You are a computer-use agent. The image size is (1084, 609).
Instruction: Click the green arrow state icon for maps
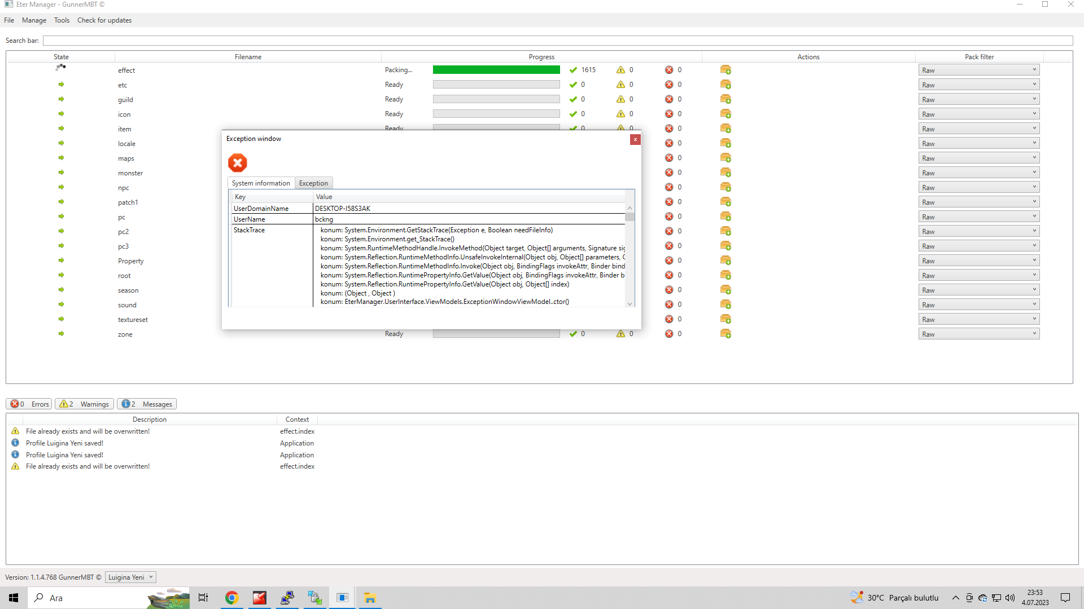click(x=61, y=158)
